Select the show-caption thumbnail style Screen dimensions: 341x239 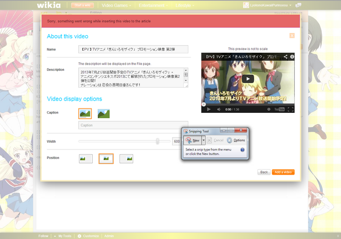pos(85,113)
